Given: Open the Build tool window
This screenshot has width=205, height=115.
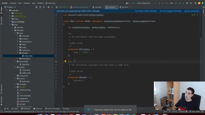Looking at the screenshot, I should (66, 109).
